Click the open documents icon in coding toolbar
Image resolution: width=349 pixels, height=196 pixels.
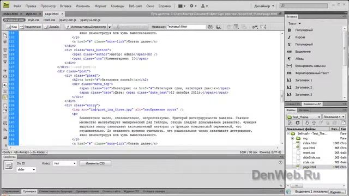click(5, 35)
